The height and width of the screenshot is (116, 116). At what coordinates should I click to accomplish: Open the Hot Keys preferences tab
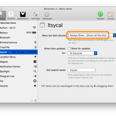tap(35, 16)
